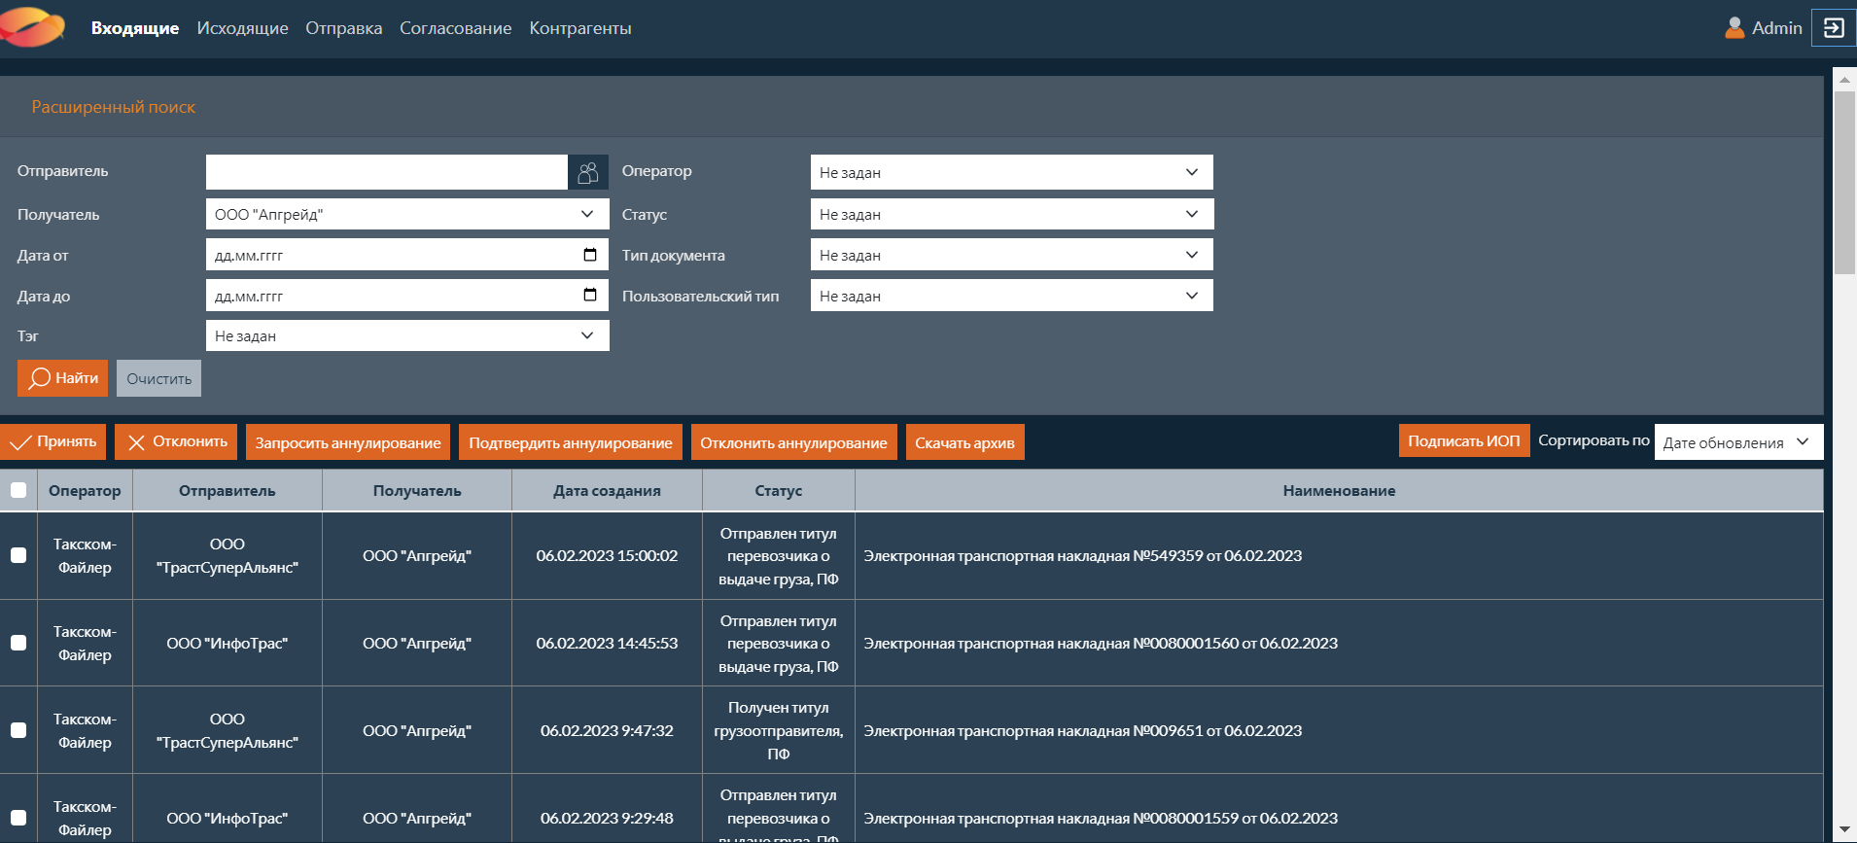Open the Контрагенты menu item

point(580,28)
